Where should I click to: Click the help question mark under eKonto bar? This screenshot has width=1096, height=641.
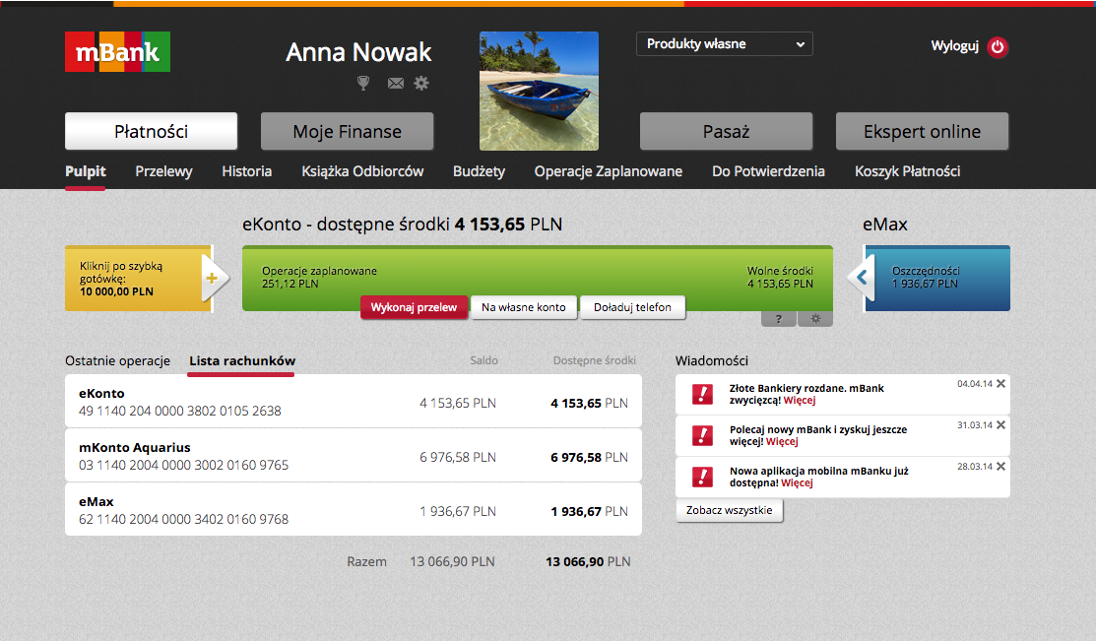(x=778, y=319)
